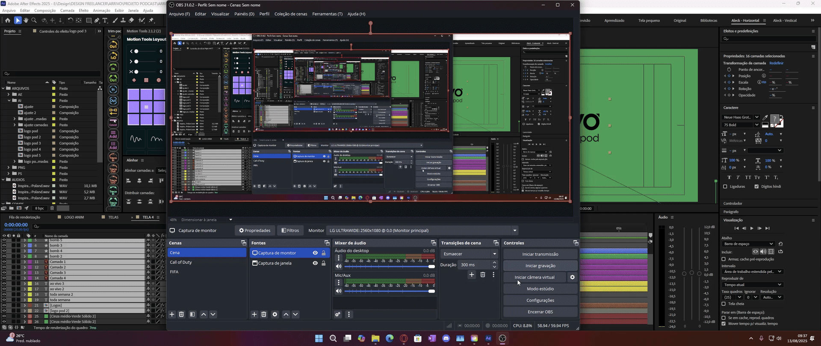
Task: Click Iniciar gravação button
Action: point(540,266)
